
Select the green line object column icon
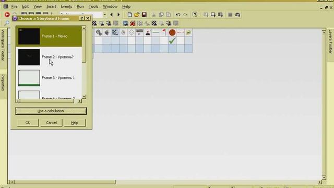click(156, 32)
